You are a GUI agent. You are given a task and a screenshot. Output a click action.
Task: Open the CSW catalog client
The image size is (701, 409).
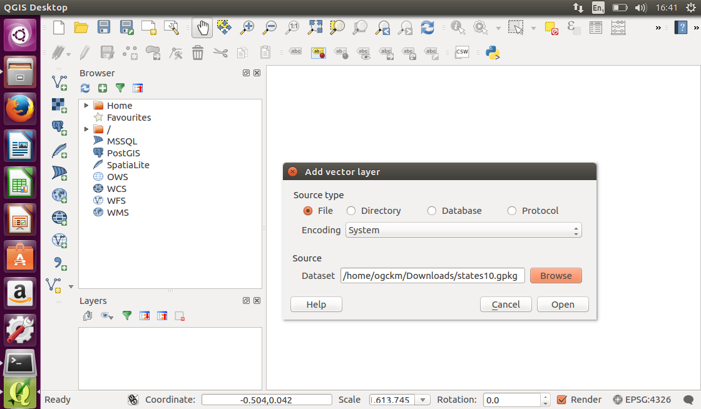[x=462, y=53]
